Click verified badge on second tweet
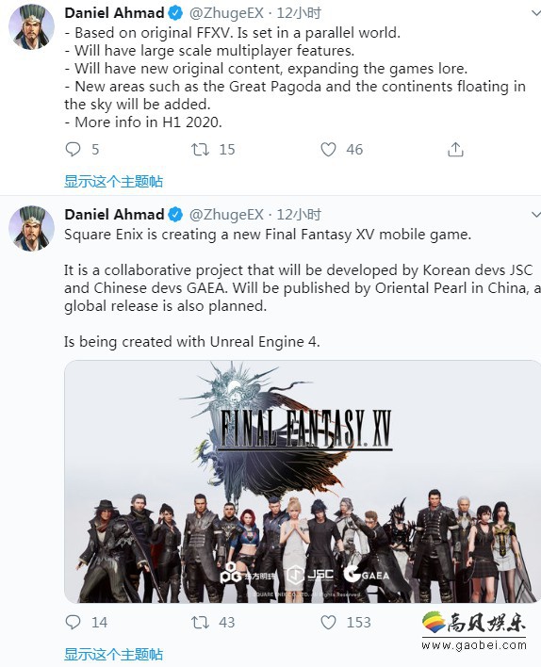This screenshot has height=667, width=541. [175, 215]
